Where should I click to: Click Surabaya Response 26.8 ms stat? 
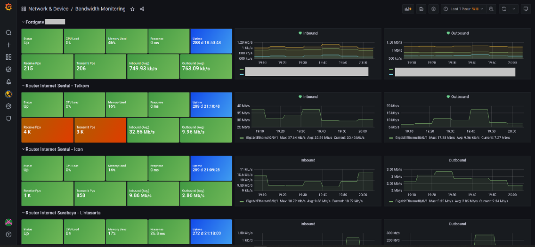point(169,231)
